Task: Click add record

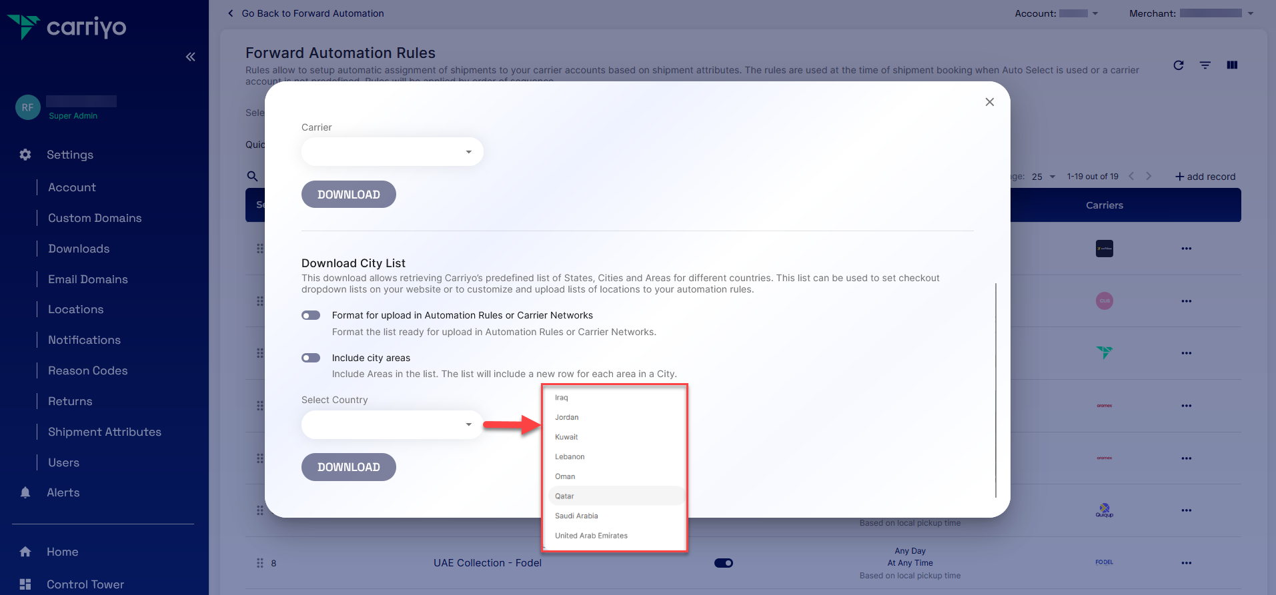Action: 1205,177
